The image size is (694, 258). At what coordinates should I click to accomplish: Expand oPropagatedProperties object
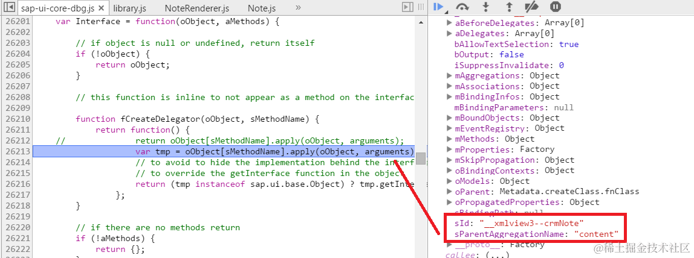[449, 203]
